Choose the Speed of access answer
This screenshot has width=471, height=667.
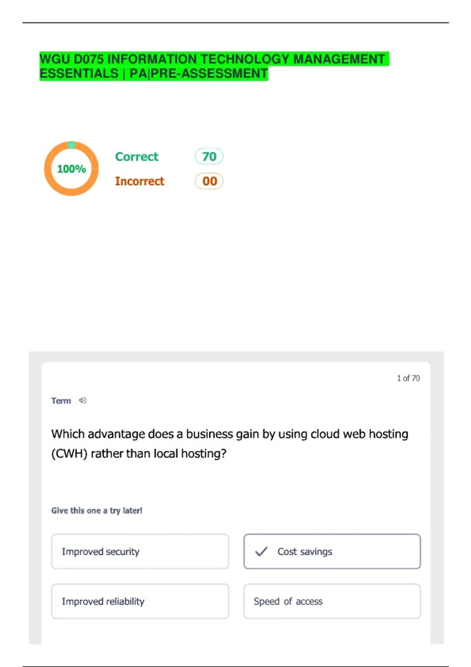coord(332,601)
